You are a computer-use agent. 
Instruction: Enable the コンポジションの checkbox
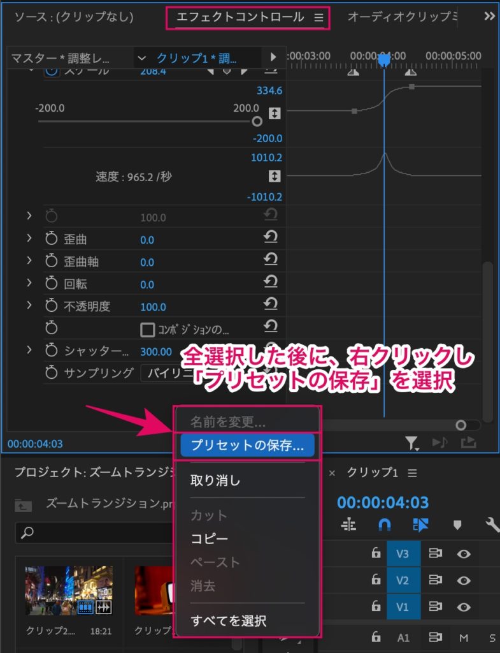tap(147, 330)
